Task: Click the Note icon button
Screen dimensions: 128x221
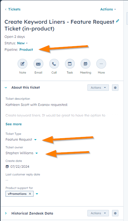Action: (x=22, y=64)
